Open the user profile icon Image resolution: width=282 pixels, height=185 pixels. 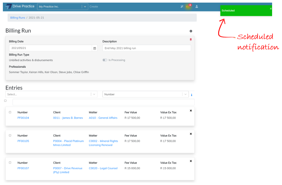pos(197,7)
